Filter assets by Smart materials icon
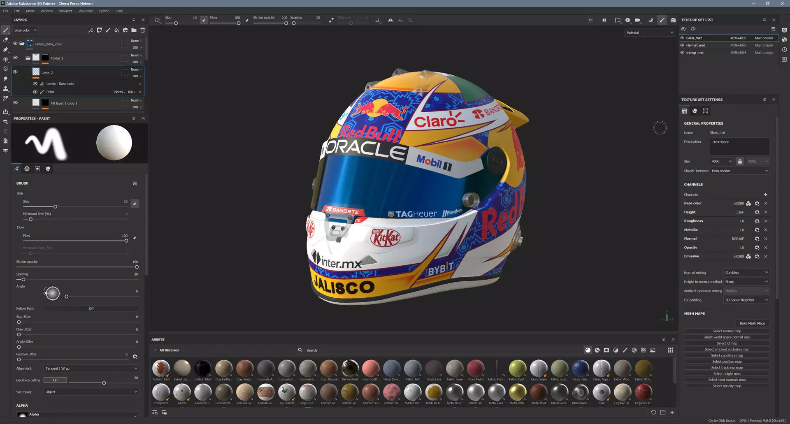The height and width of the screenshot is (424, 790). click(x=597, y=350)
